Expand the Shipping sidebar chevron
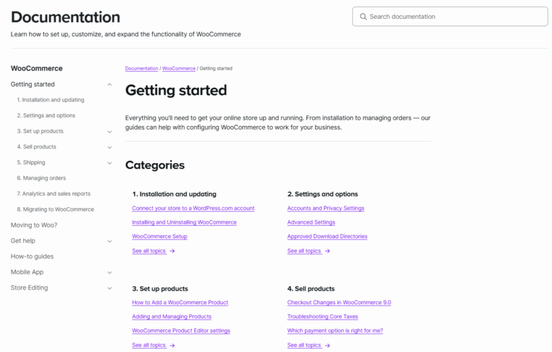Image resolution: width=552 pixels, height=352 pixels. coord(109,163)
